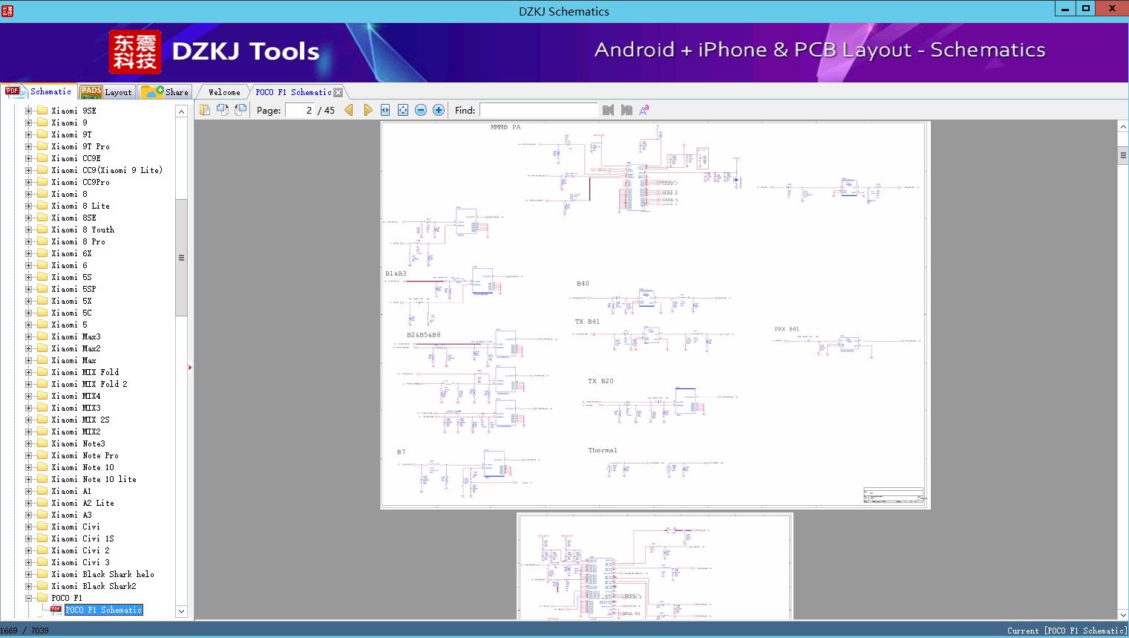Select Xiaomi MIX 2S in the tree
Viewport: 1129px width, 638px height.
click(81, 420)
